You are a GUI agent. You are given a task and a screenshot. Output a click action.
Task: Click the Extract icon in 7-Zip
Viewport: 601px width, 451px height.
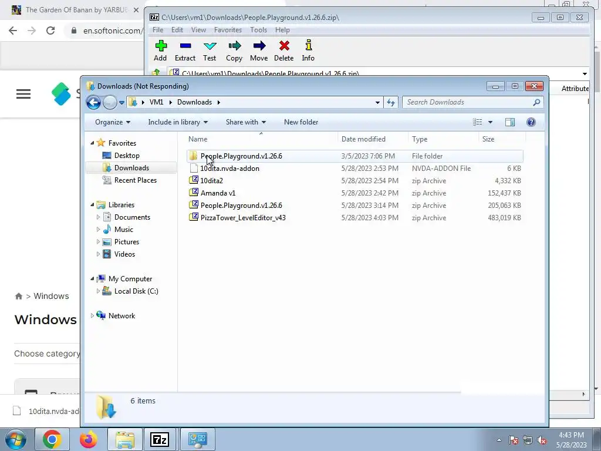click(x=185, y=51)
